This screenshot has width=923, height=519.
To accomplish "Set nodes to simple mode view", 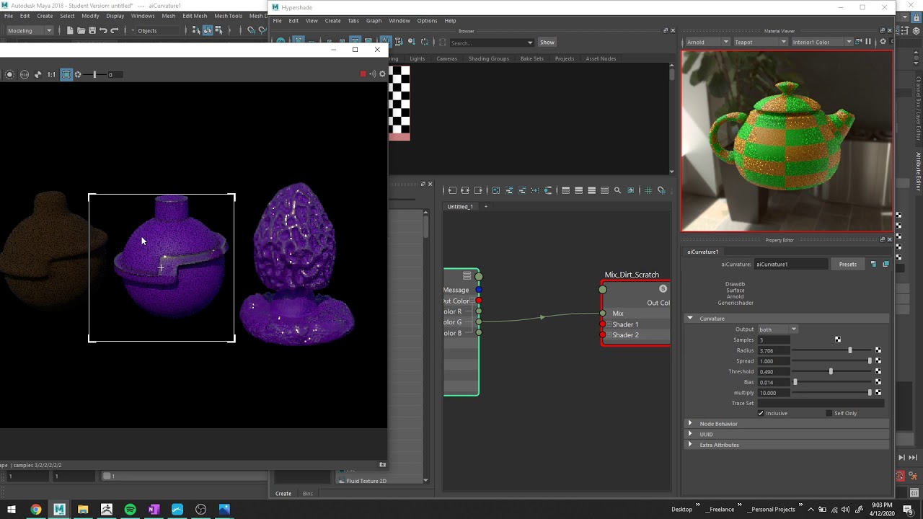I will click(x=565, y=190).
